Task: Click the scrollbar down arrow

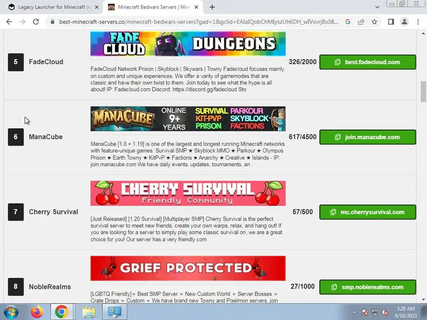Action: tap(423, 300)
